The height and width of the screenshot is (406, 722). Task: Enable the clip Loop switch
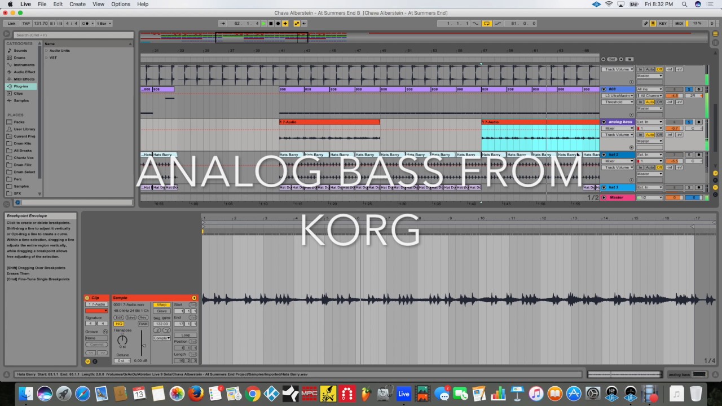tap(186, 335)
